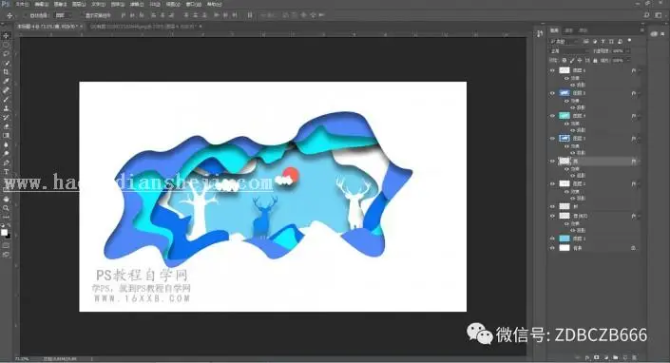This screenshot has height=363, width=670.
Task: Open the Edit menu
Action: (x=42, y=4)
